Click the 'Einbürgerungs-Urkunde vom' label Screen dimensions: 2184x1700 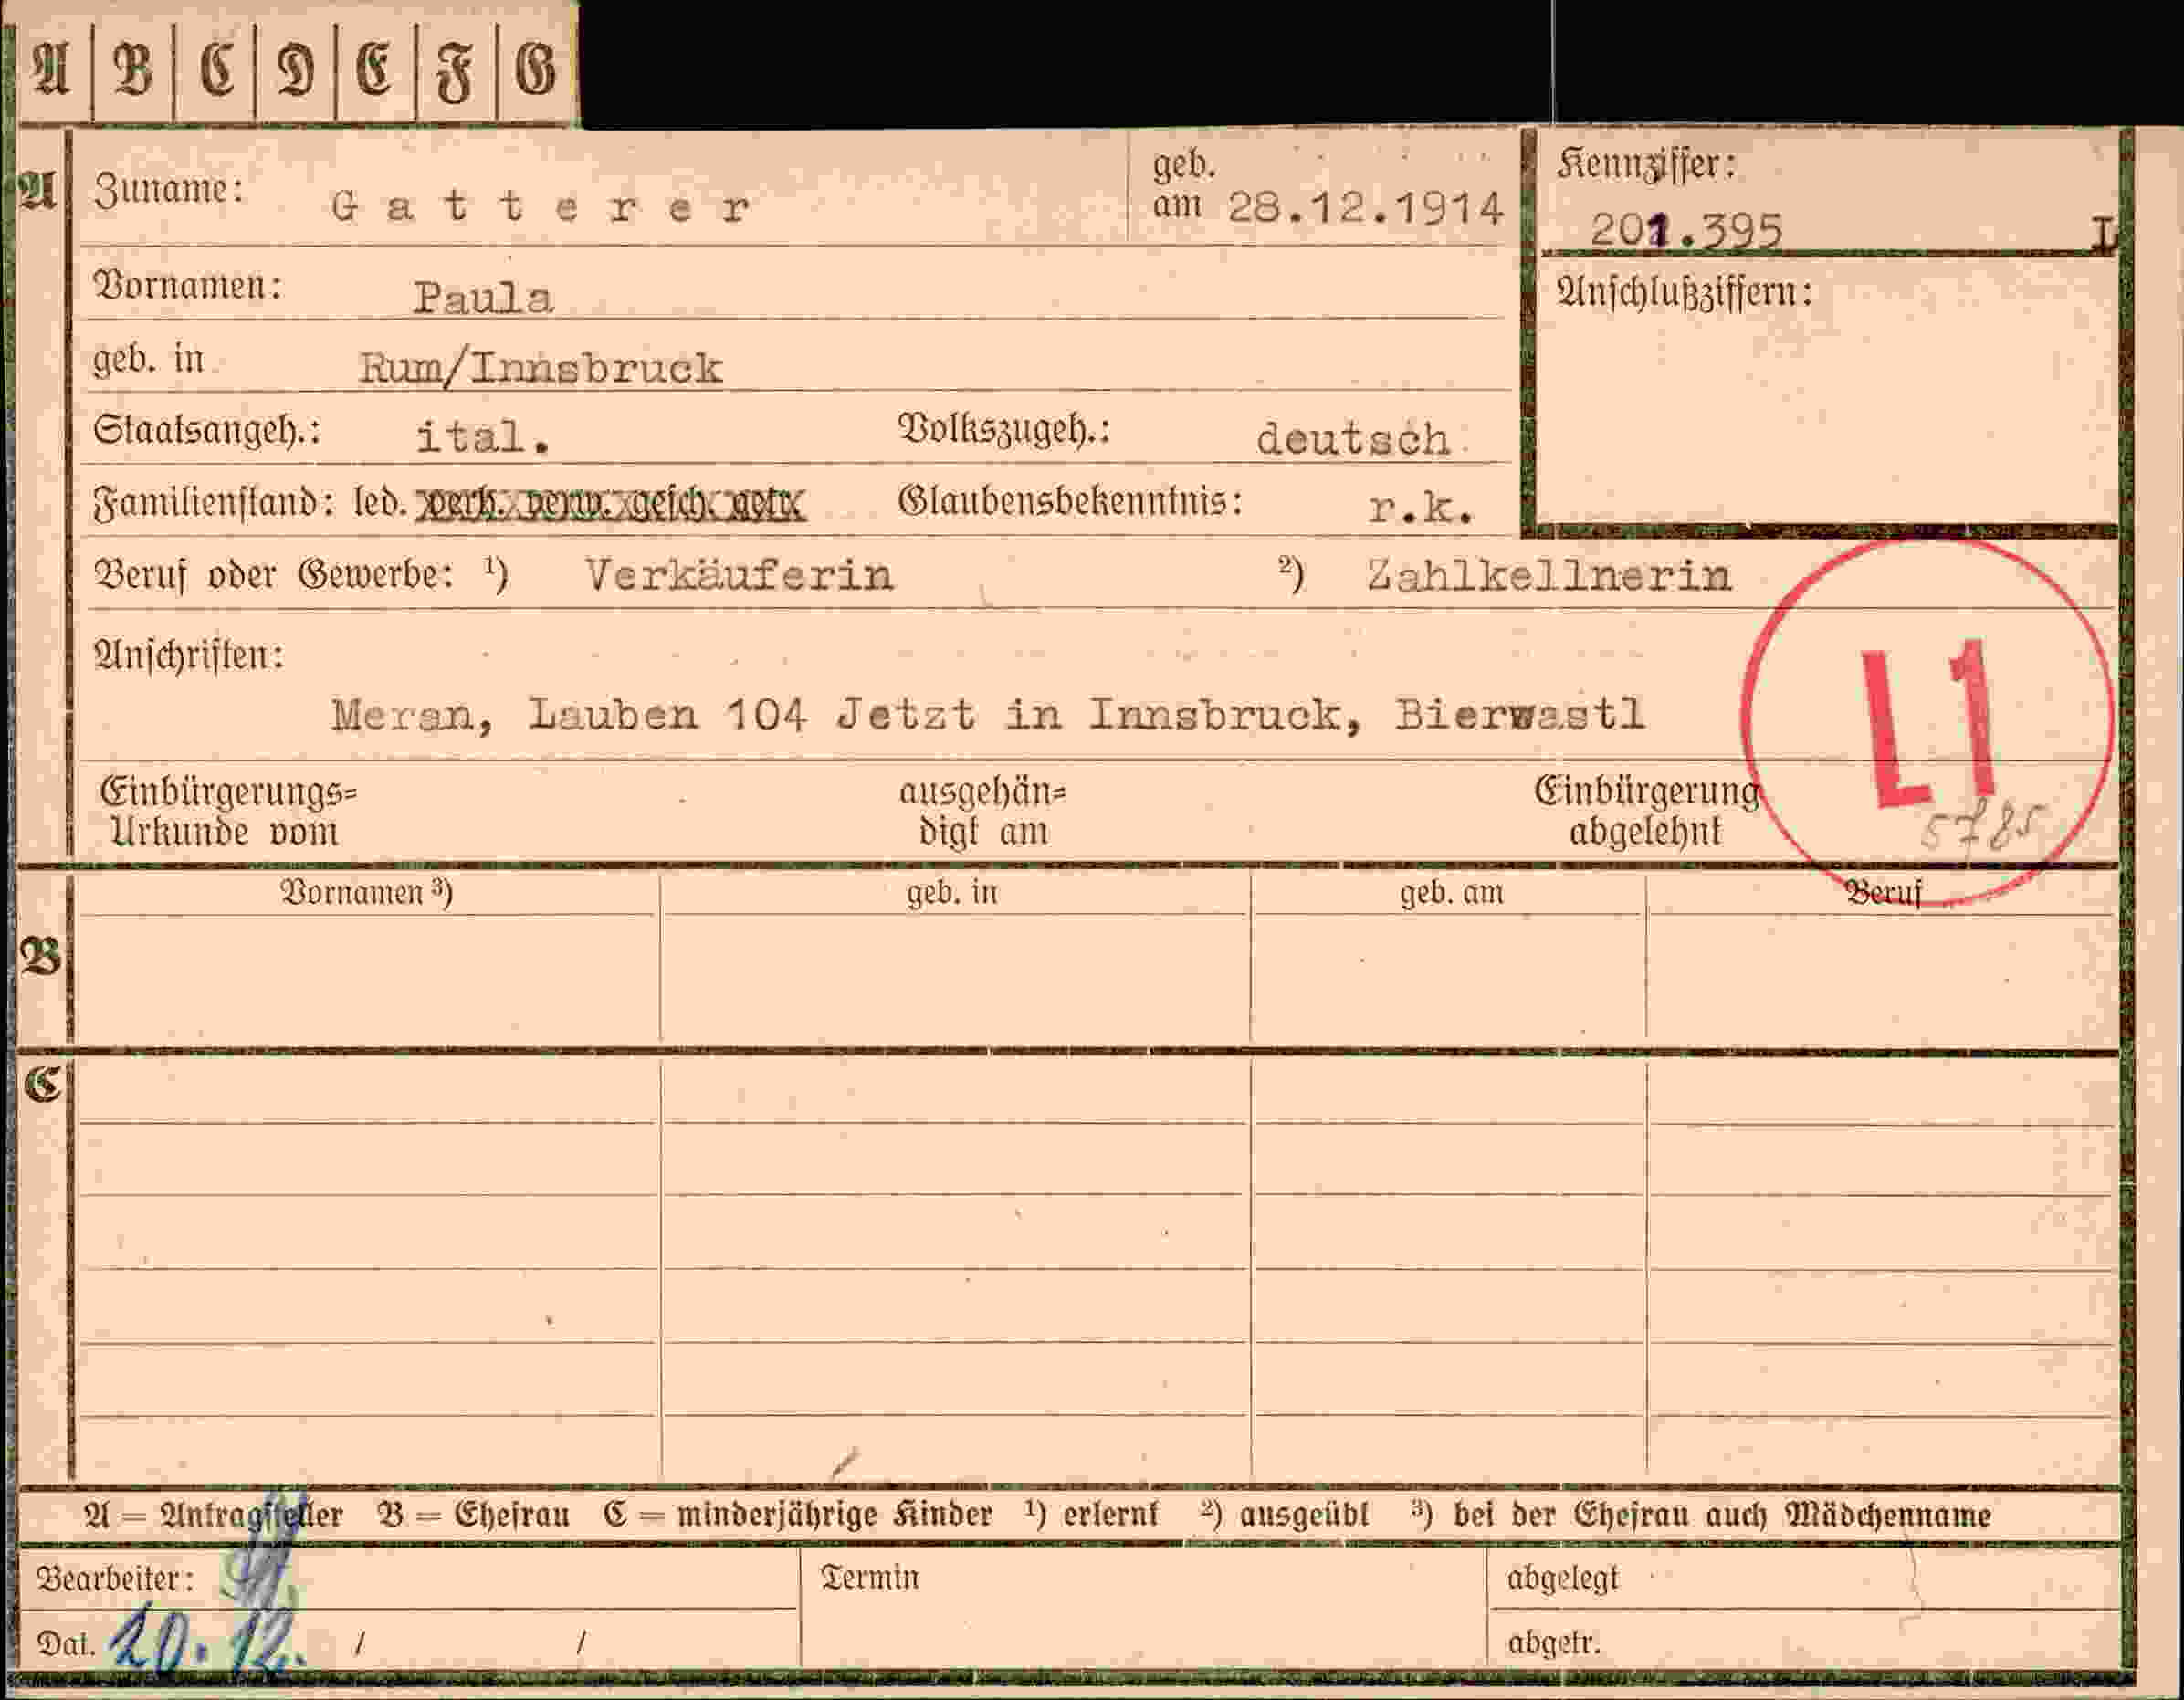tap(228, 811)
